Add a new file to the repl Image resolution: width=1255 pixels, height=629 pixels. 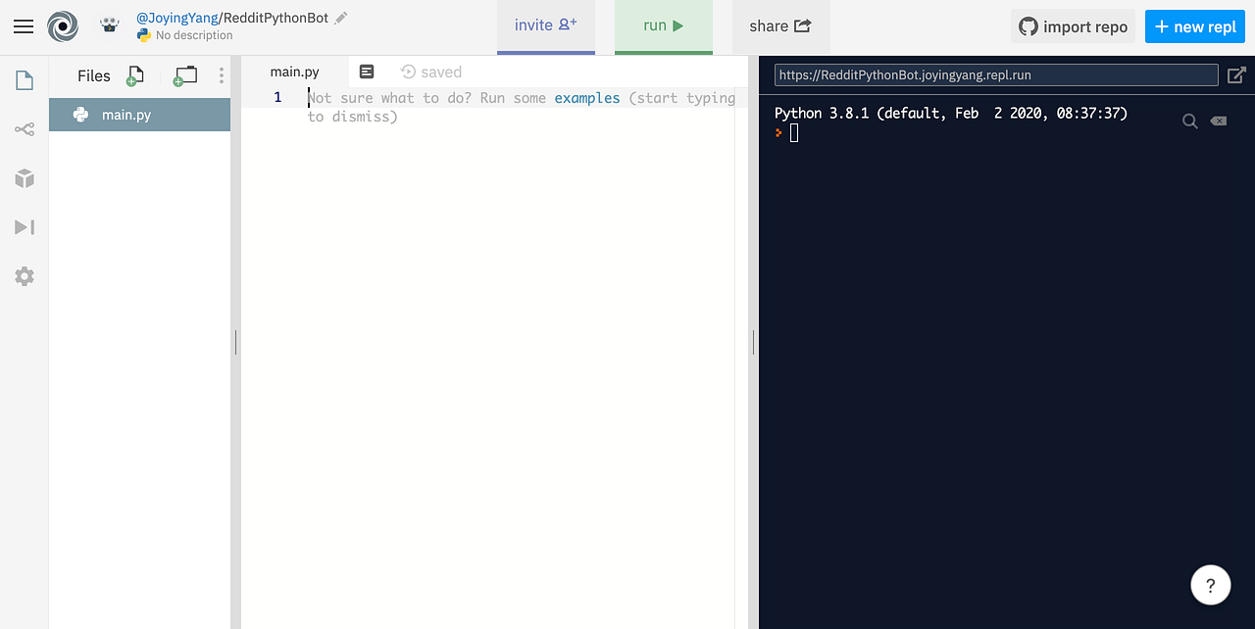tap(135, 74)
